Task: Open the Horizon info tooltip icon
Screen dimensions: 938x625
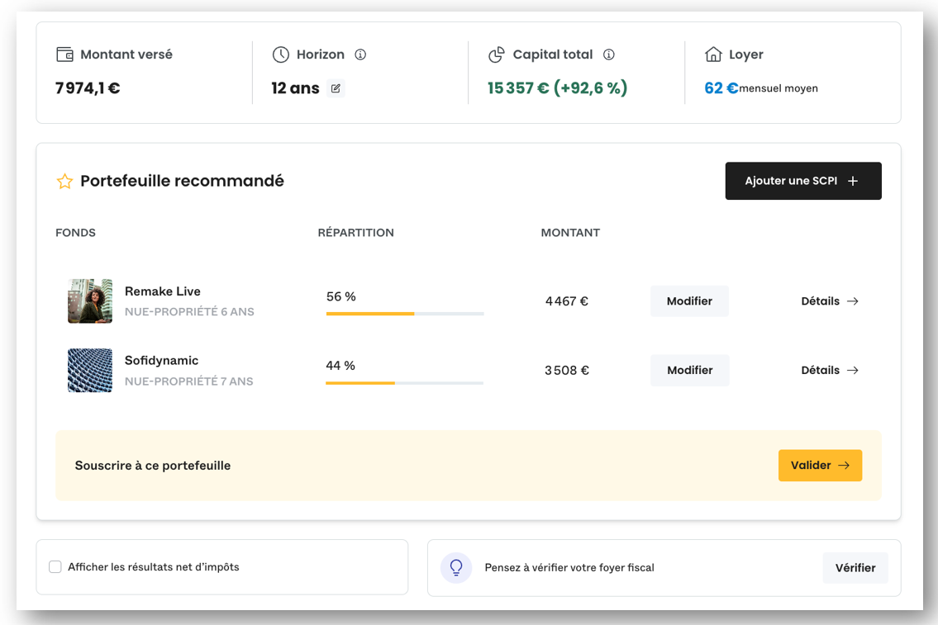Action: point(360,54)
